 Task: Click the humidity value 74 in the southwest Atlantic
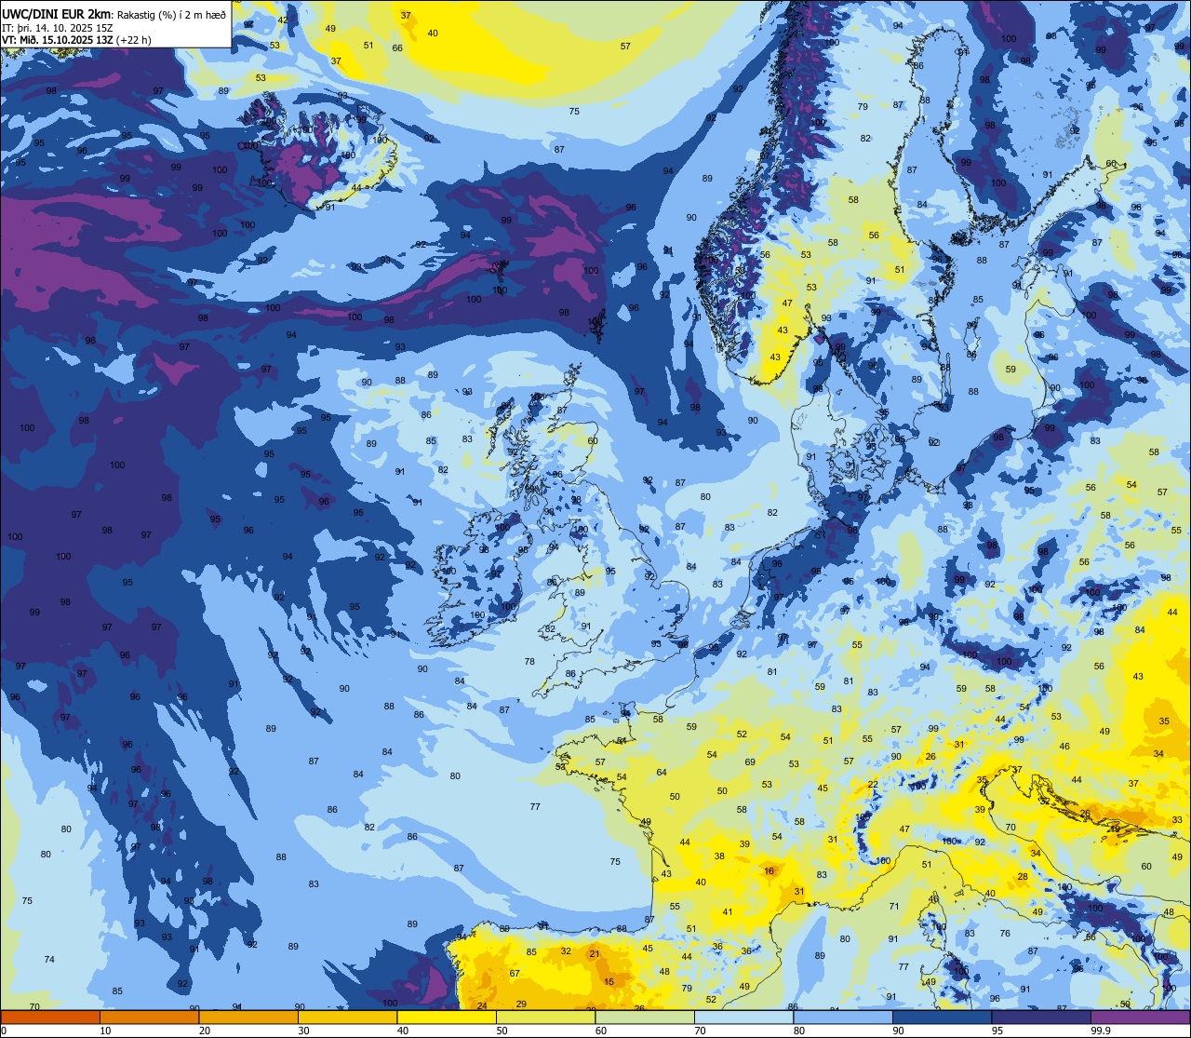click(49, 959)
